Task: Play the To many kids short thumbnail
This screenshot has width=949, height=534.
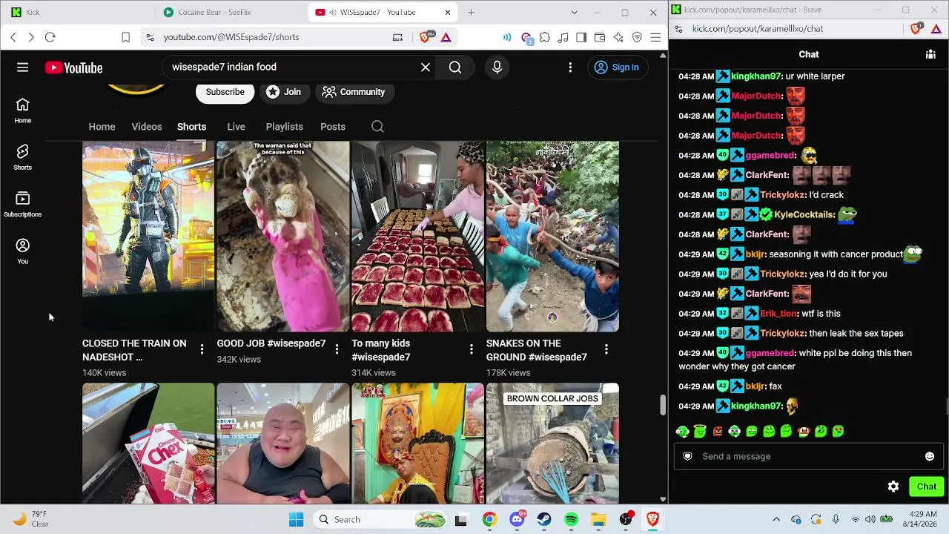Action: [418, 237]
